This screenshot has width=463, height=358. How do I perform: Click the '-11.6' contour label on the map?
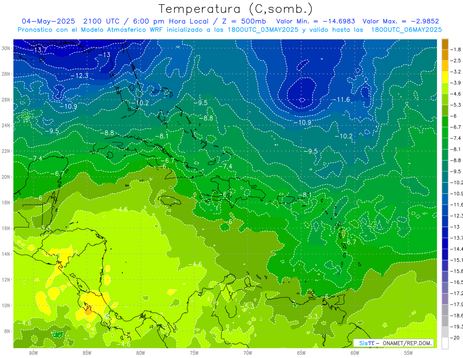click(x=341, y=100)
